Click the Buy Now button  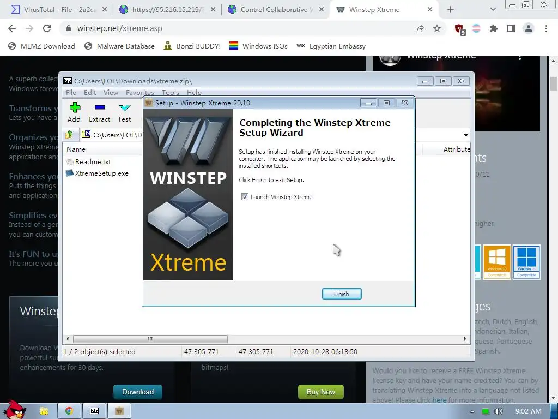pyautogui.click(x=320, y=392)
